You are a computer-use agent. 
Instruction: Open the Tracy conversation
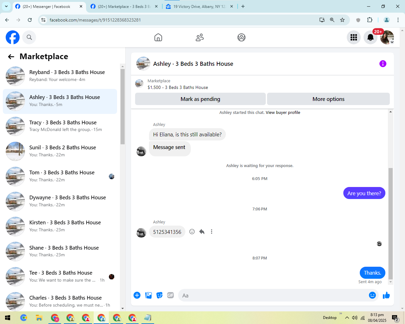pyautogui.click(x=60, y=126)
